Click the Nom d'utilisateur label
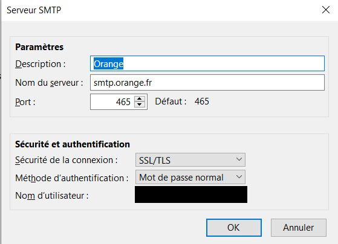Image resolution: width=338 pixels, height=244 pixels. click(x=52, y=196)
